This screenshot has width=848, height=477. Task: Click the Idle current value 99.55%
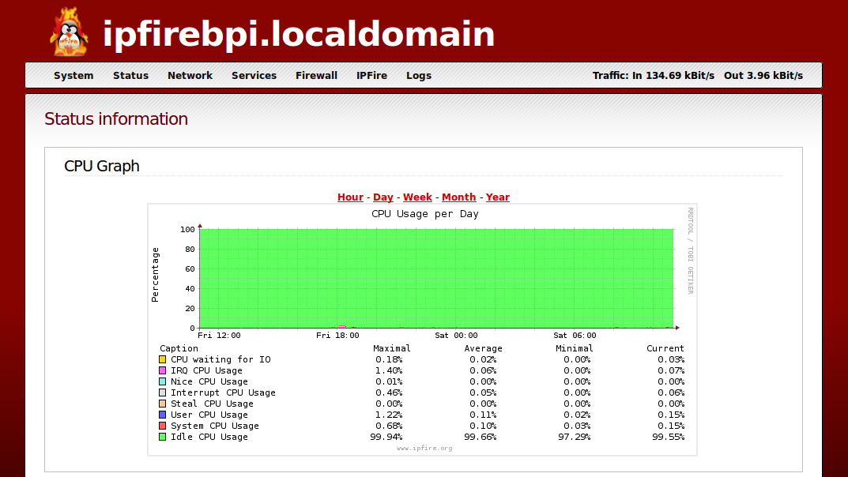669,437
